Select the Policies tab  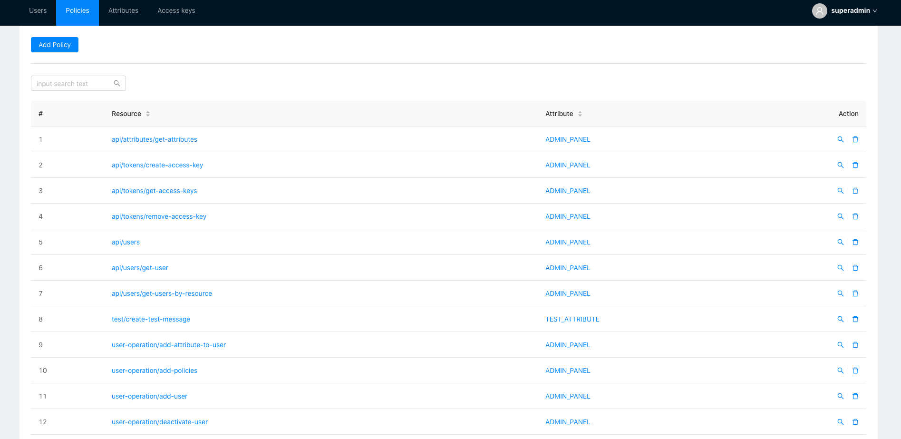tap(78, 12)
